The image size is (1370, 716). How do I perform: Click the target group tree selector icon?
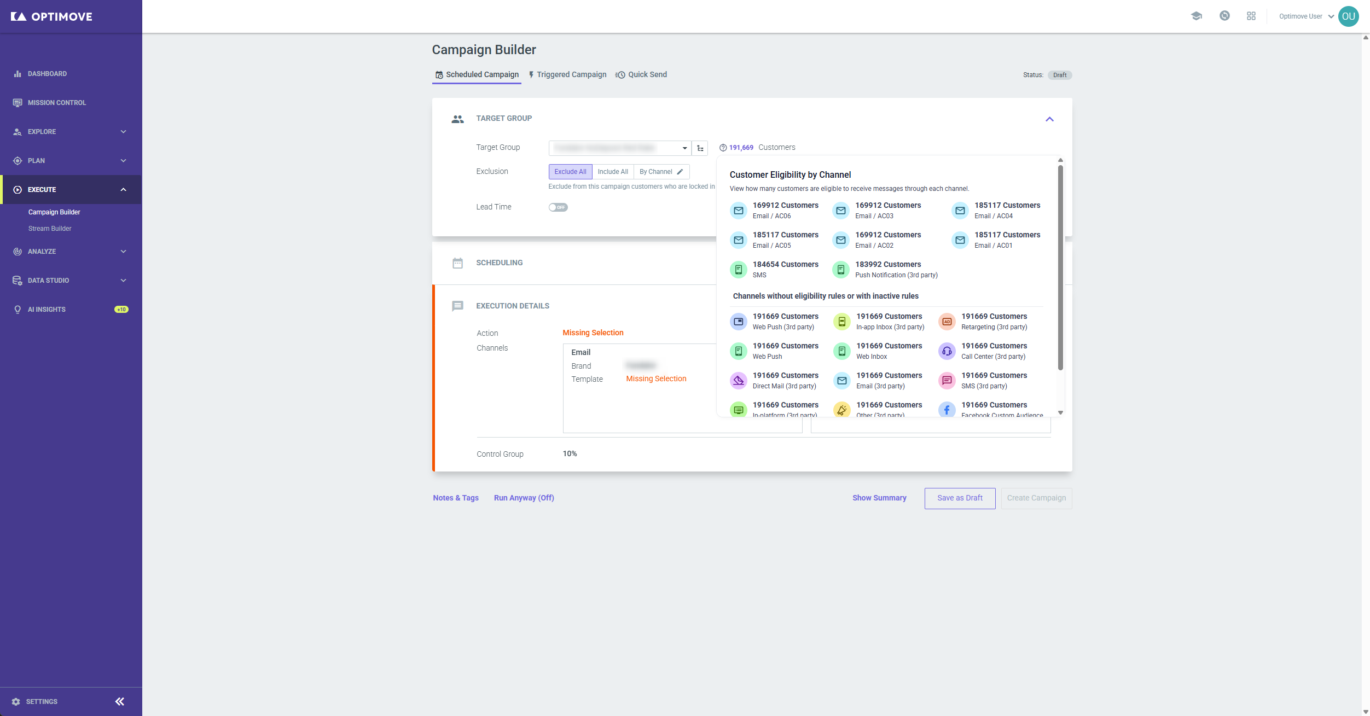(700, 148)
